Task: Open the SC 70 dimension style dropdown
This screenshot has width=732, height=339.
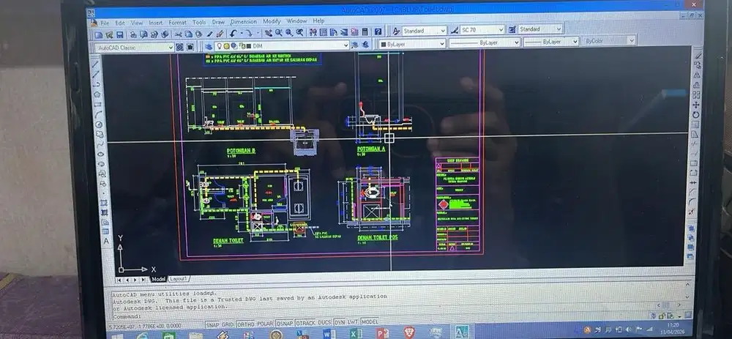Action: coord(482,30)
